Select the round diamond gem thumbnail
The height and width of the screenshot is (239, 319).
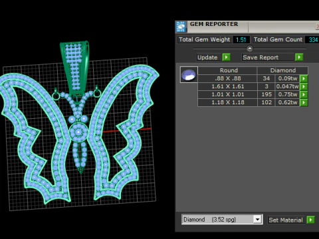coord(189,74)
